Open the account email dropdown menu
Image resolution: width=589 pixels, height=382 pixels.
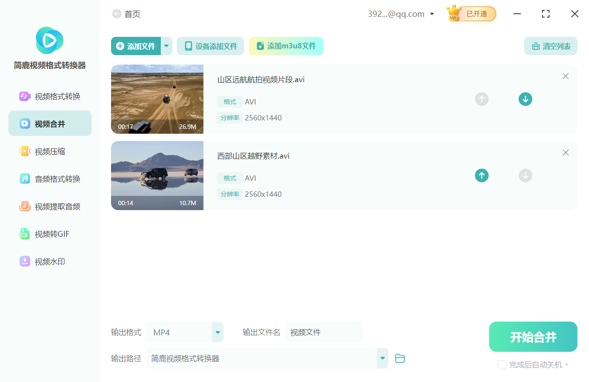[431, 14]
